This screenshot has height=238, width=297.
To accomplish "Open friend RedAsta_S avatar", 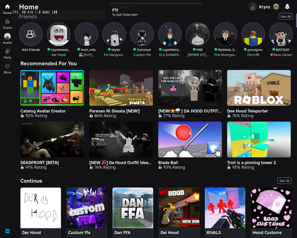I will [225, 34].
